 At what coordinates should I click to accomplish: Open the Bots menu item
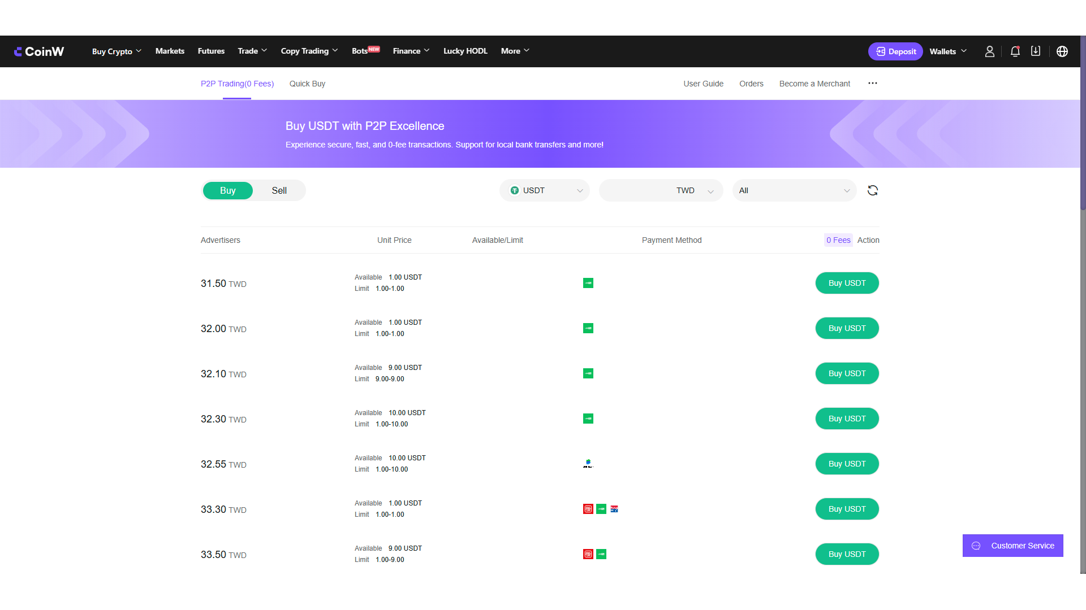(x=365, y=51)
